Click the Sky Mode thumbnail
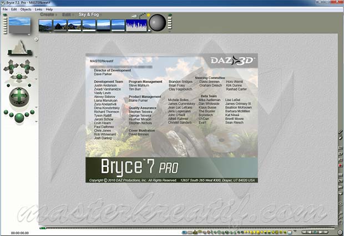This screenshot has width=344, height=236. (x=45, y=25)
